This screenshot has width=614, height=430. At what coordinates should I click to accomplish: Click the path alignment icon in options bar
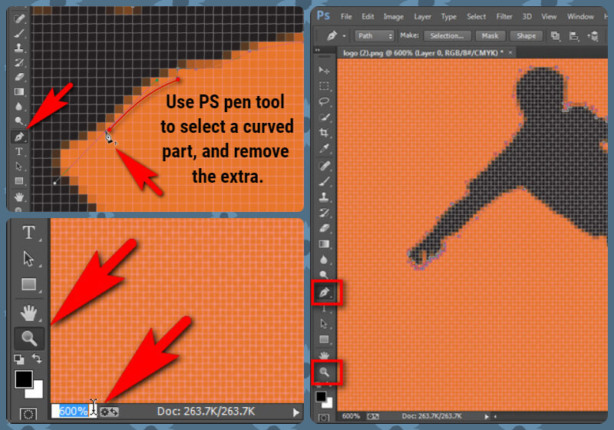coord(574,35)
